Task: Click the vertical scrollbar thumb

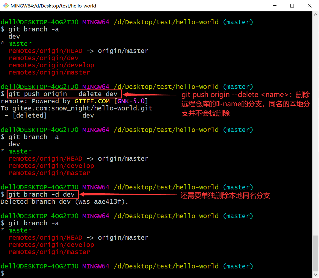Action: [315, 253]
